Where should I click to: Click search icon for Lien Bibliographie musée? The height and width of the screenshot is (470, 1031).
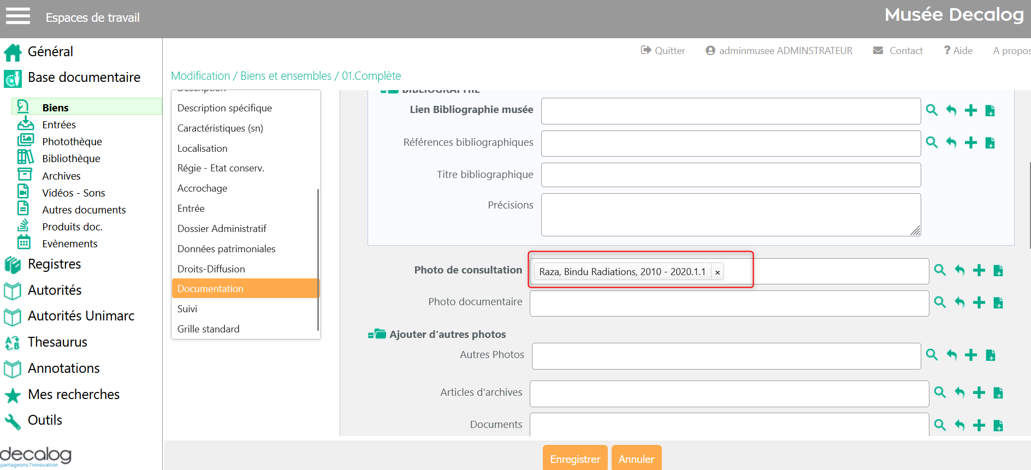(x=932, y=110)
